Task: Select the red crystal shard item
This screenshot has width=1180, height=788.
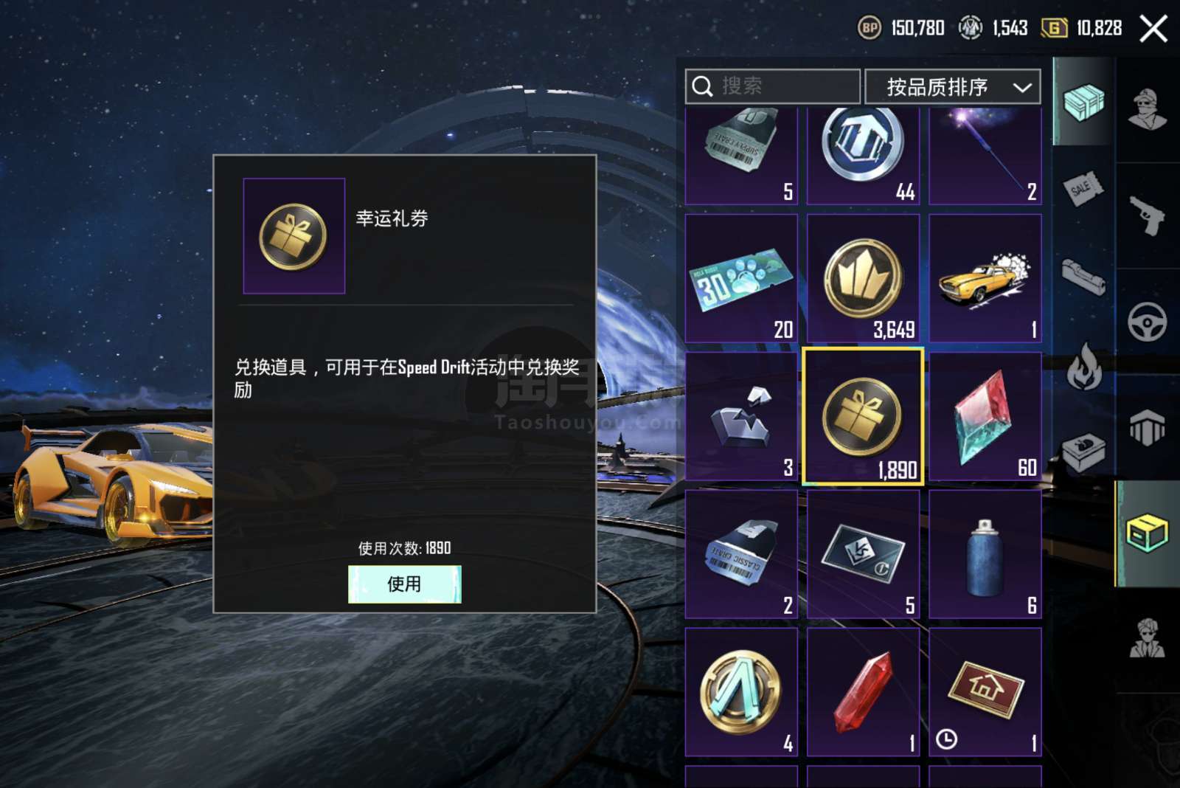Action: coord(863,692)
